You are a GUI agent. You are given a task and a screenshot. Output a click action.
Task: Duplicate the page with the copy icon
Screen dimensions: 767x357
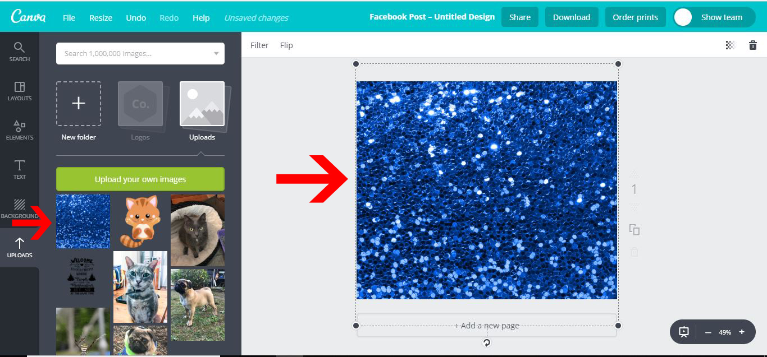tap(634, 230)
